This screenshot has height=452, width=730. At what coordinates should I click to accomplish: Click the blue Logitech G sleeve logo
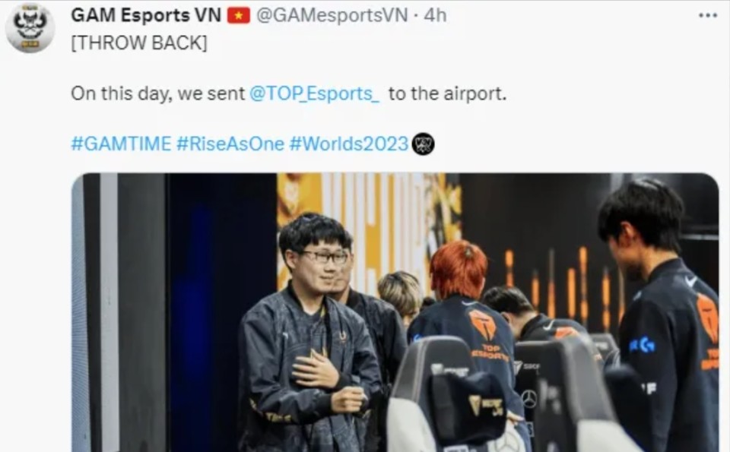[x=643, y=345]
